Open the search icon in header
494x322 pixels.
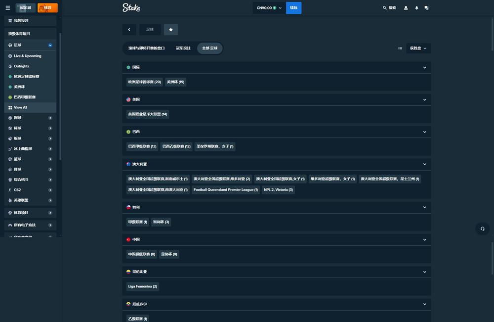(x=384, y=8)
